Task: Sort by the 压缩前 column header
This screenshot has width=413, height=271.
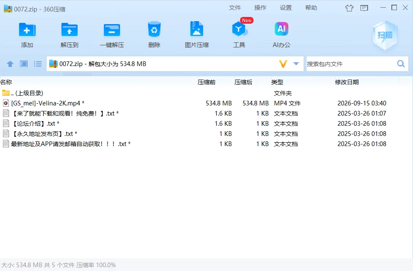Action: (x=206, y=82)
